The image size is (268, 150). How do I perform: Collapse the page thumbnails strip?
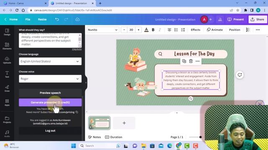[x=177, y=112]
